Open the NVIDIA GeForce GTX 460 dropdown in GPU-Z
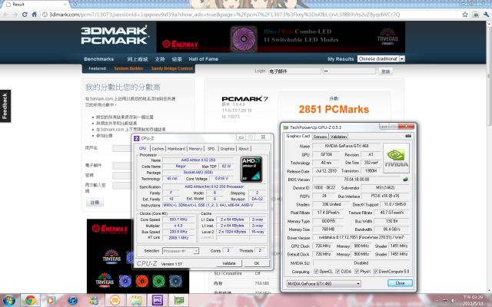Screen dimensions: 492x307 pos(324,283)
